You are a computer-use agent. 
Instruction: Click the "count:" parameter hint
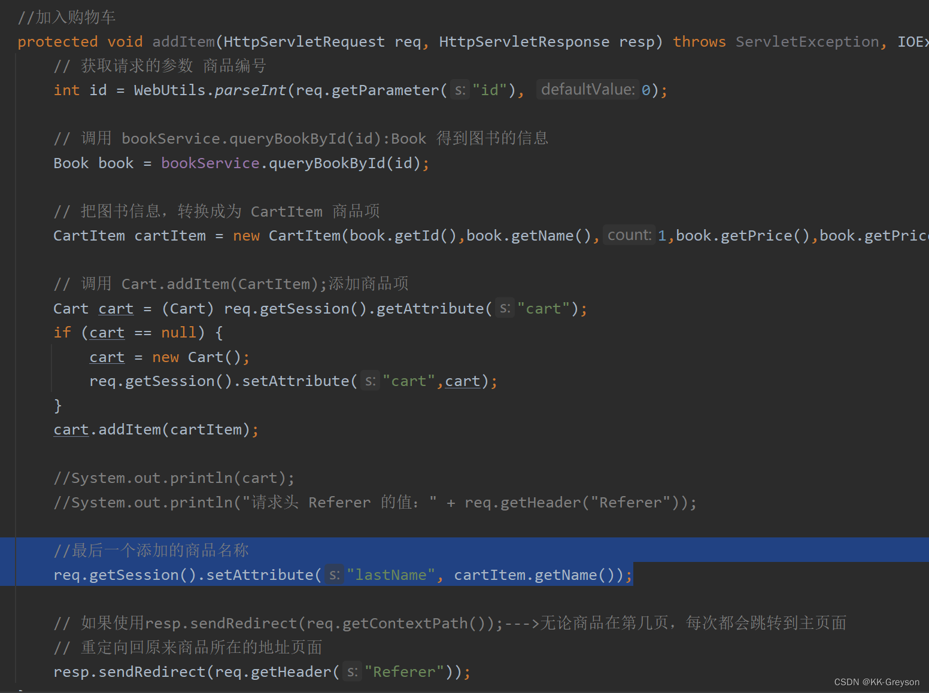(629, 235)
